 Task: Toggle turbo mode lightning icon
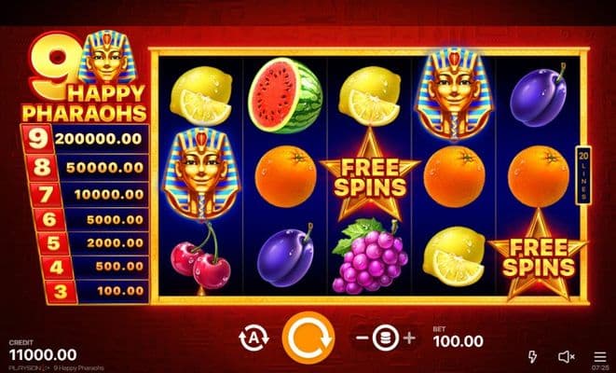click(532, 357)
